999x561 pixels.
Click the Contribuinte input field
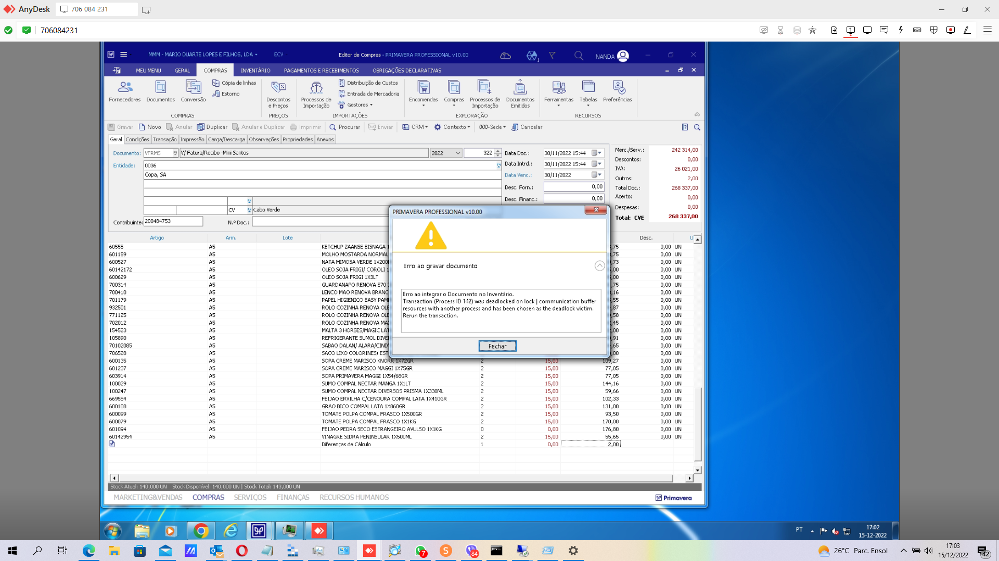point(173,221)
